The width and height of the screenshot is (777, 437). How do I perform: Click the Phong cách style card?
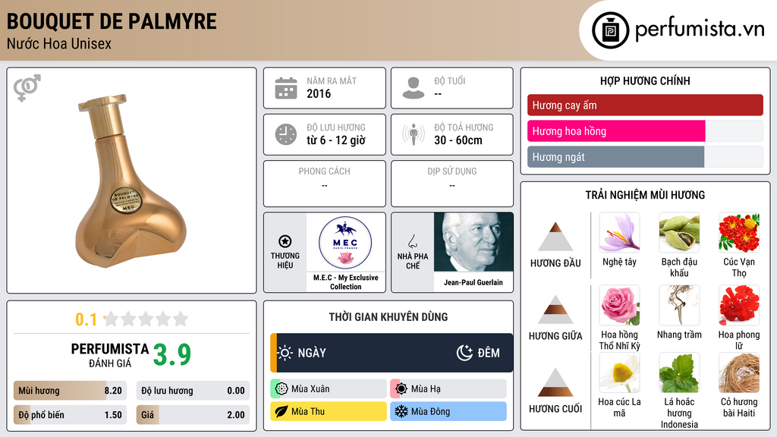pyautogui.click(x=325, y=184)
